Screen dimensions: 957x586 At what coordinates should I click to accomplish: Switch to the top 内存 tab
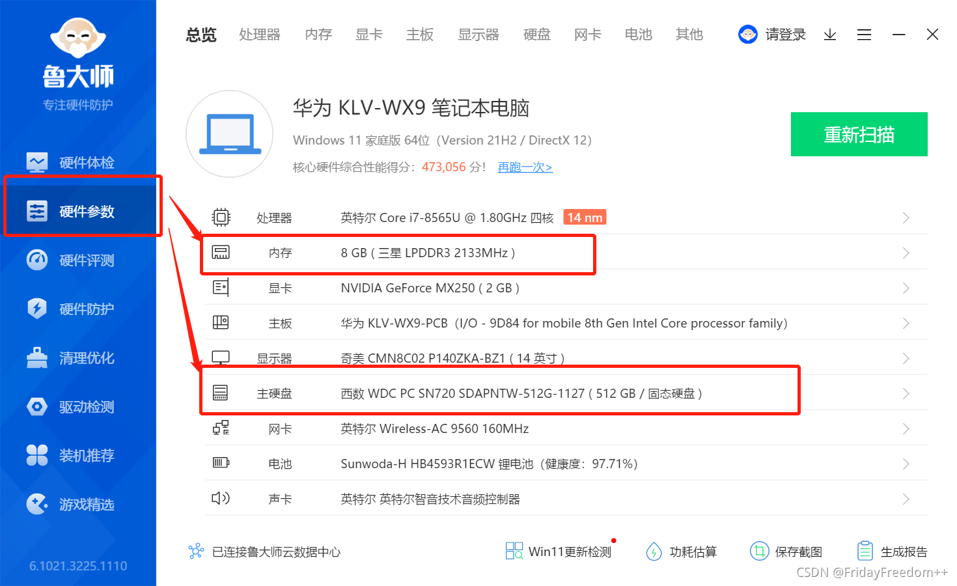318,35
